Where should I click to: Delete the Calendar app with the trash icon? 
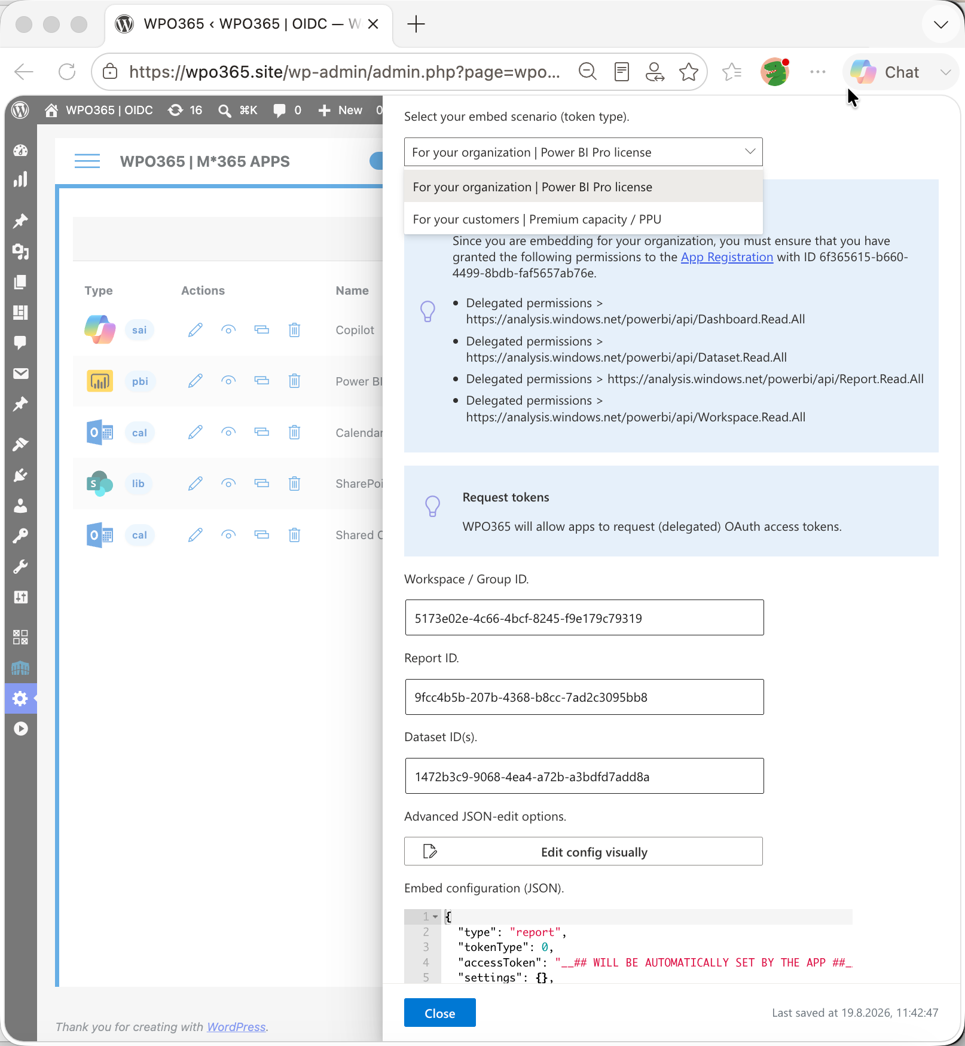pos(295,432)
